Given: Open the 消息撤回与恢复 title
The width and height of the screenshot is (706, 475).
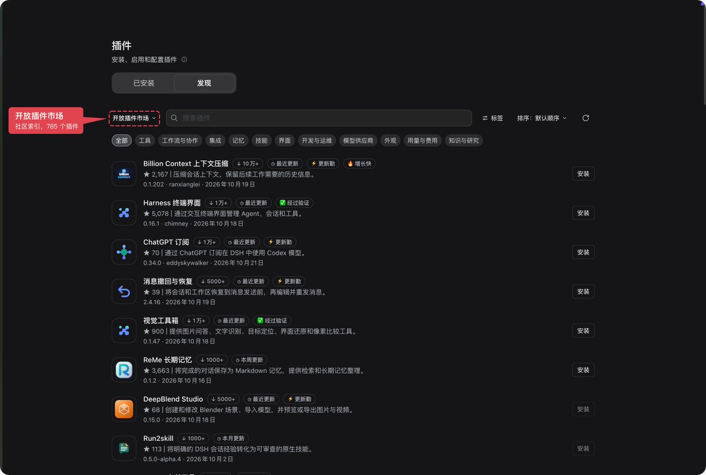Looking at the screenshot, I should (168, 281).
